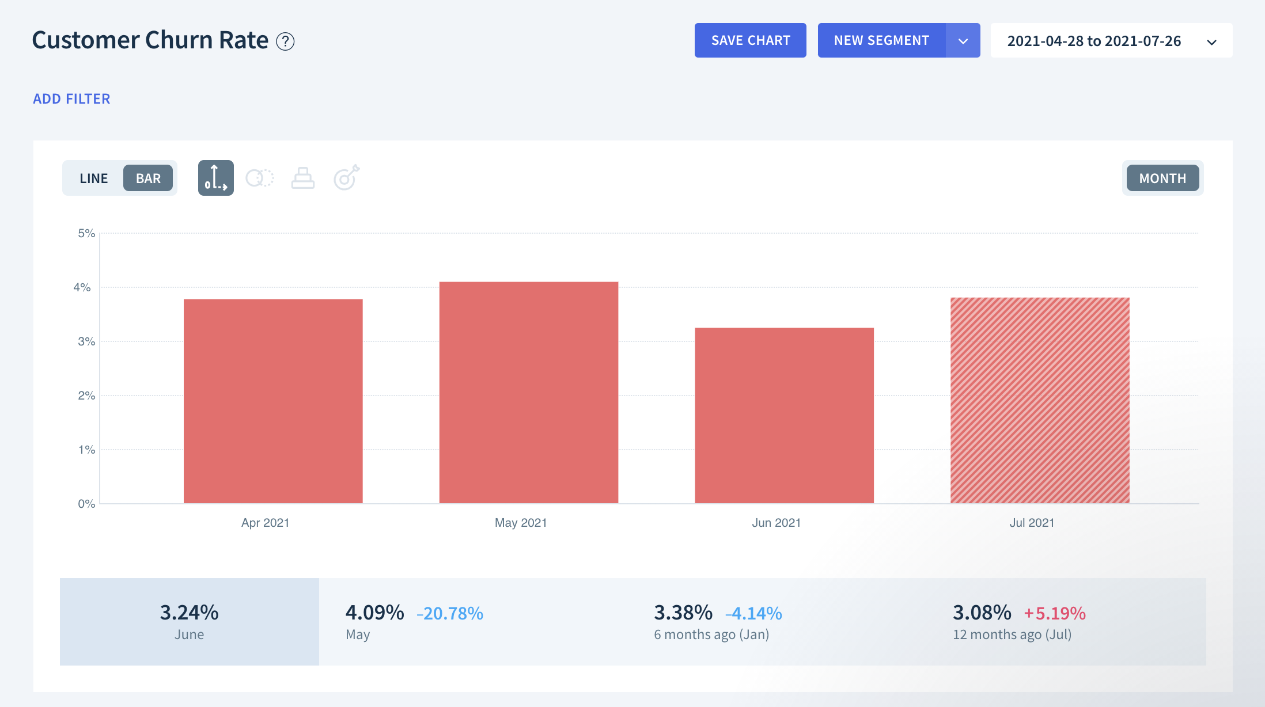Viewport: 1265px width, 707px height.
Task: Toggle the MONTH interval button
Action: coord(1162,178)
